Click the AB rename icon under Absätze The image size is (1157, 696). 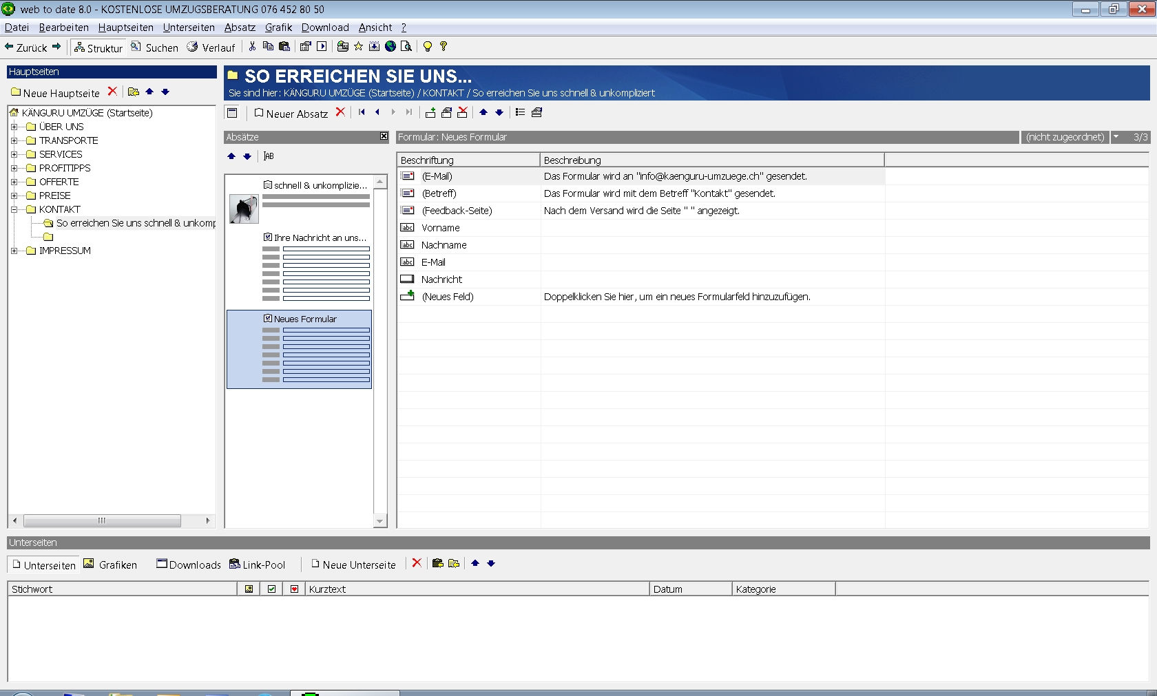(x=269, y=156)
